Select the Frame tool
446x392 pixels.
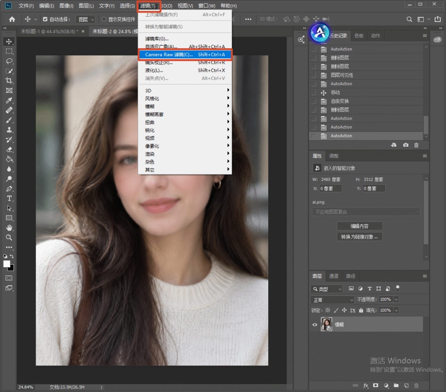pyautogui.click(x=9, y=90)
